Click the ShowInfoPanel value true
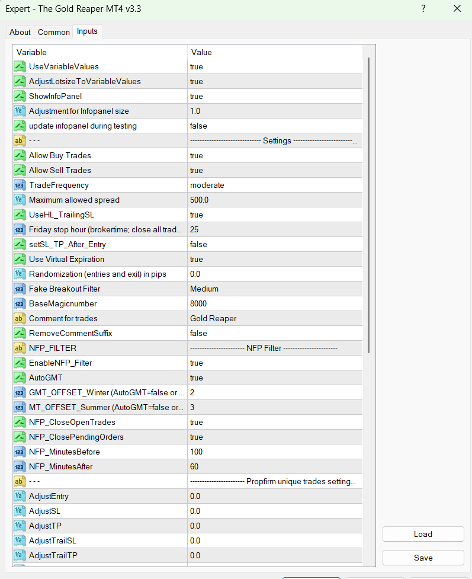 (x=197, y=96)
